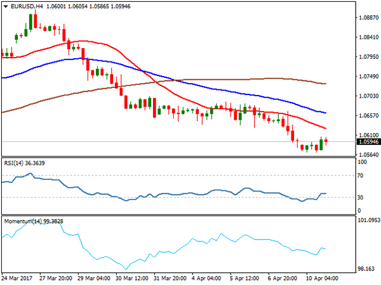Viewport: 381px width, 285px height.
Task: Select the RSI scale top value 100
Action: pos(362,162)
